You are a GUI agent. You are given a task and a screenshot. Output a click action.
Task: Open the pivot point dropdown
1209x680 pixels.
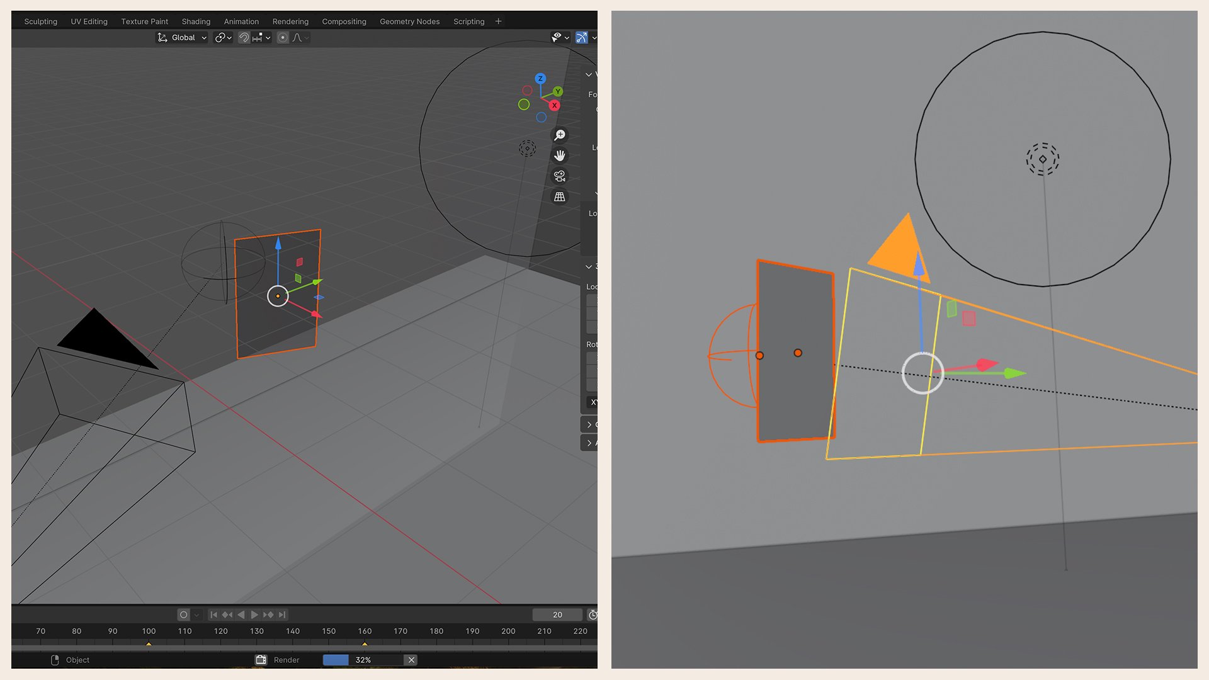tap(223, 38)
